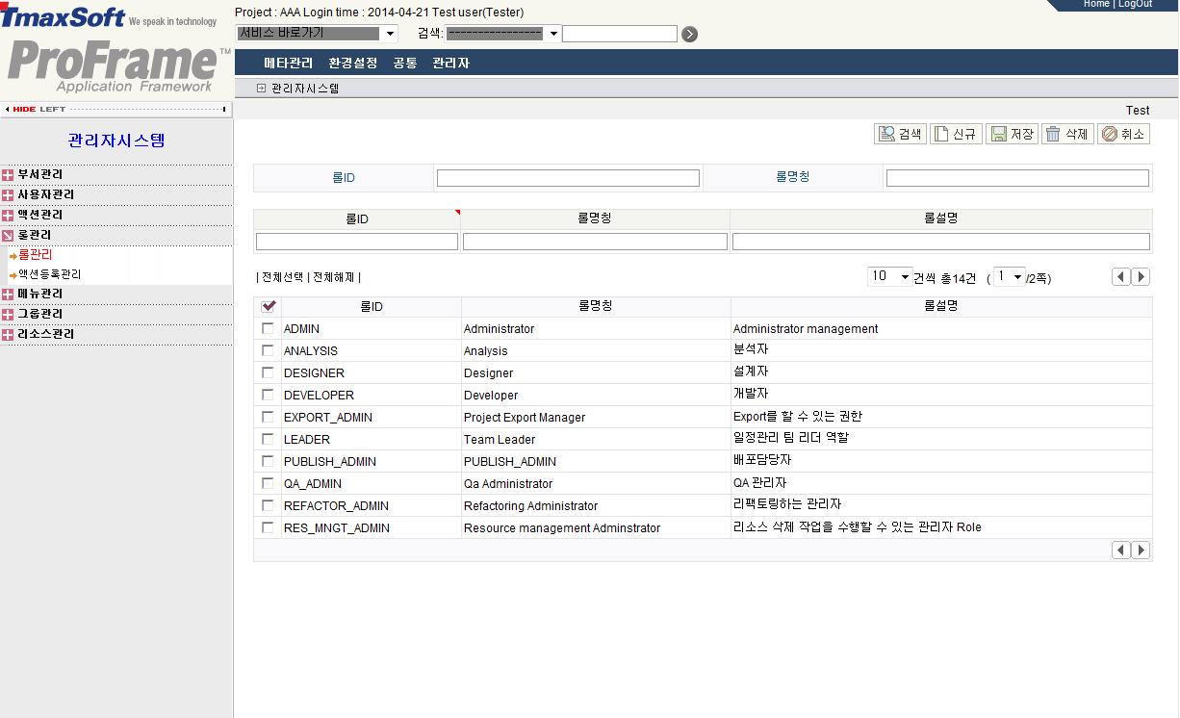1180x718 pixels.
Task: Select the 검색 (search) toolbar icon
Action: pos(899,134)
